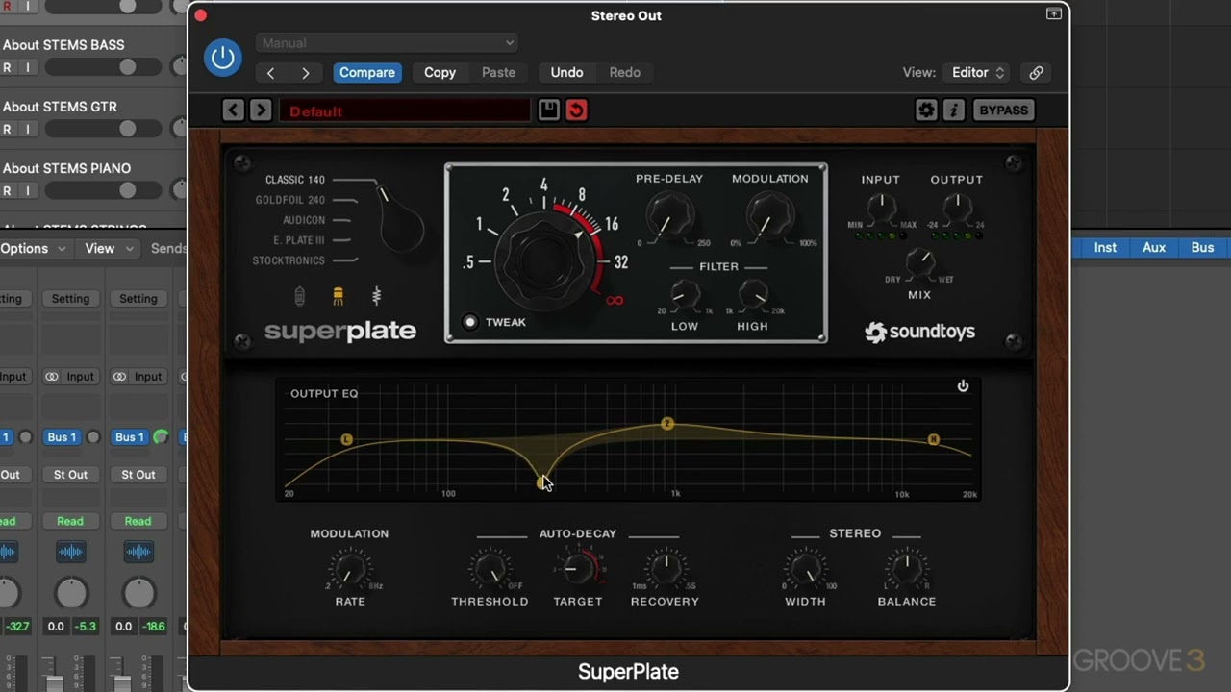This screenshot has width=1231, height=692.
Task: Click the HIGH filter knob
Action: tap(752, 294)
